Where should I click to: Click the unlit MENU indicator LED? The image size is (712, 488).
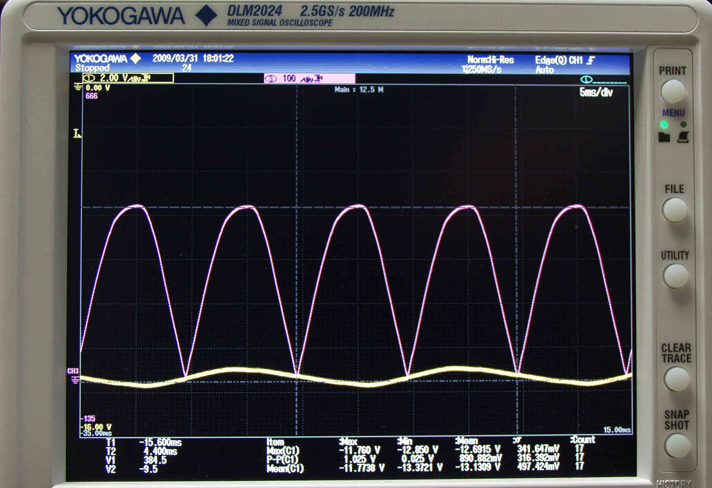click(x=683, y=124)
